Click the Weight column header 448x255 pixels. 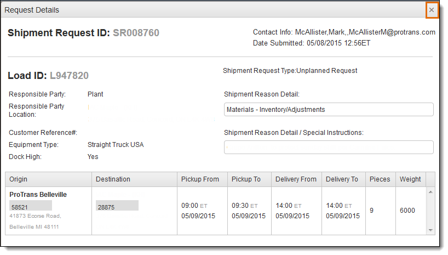(x=411, y=179)
